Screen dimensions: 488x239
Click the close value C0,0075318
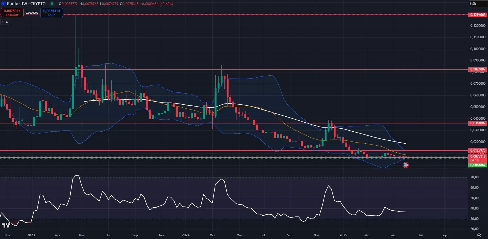pos(129,4)
